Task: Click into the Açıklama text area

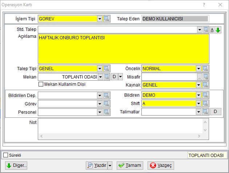Action: (124, 49)
